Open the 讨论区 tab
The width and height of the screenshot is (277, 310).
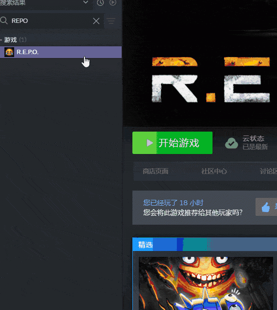(x=268, y=171)
